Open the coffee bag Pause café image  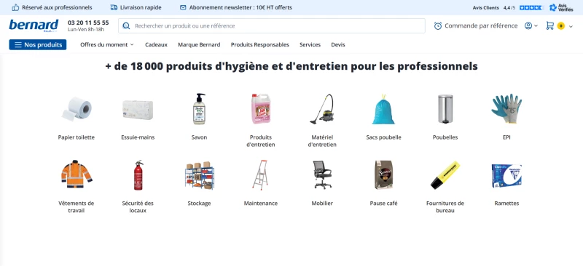384,175
